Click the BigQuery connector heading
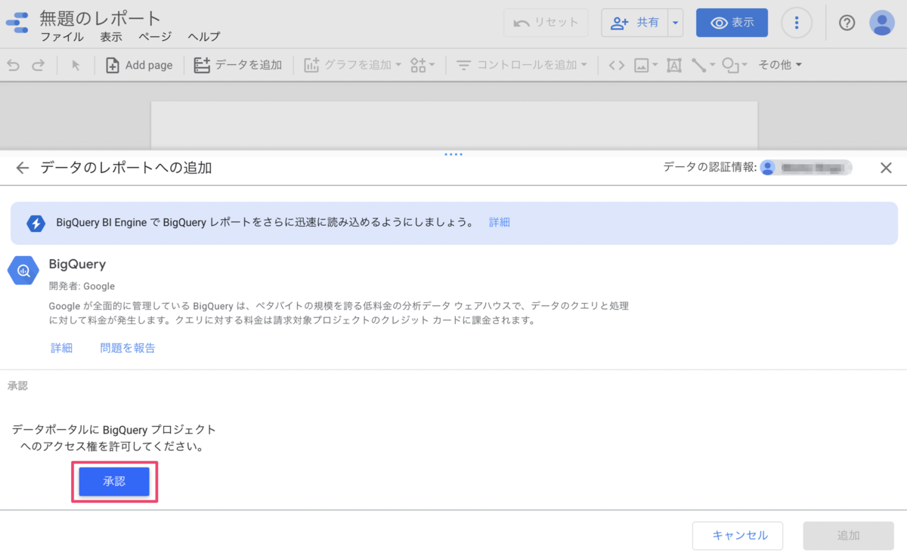 [77, 264]
